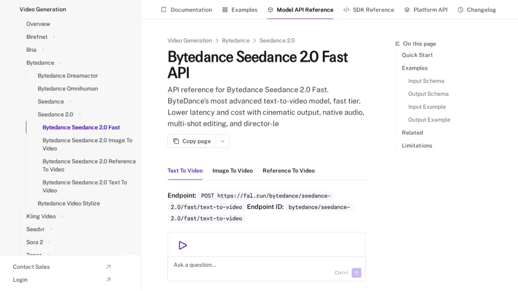Jump to Input Example section

pyautogui.click(x=427, y=106)
